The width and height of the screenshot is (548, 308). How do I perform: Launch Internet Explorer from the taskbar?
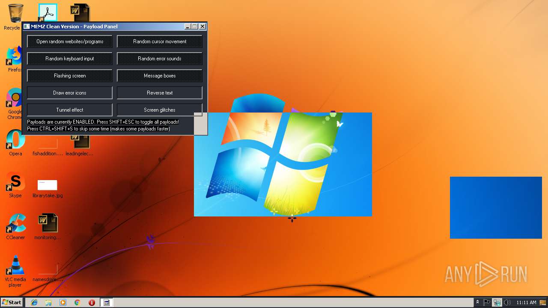(34, 302)
